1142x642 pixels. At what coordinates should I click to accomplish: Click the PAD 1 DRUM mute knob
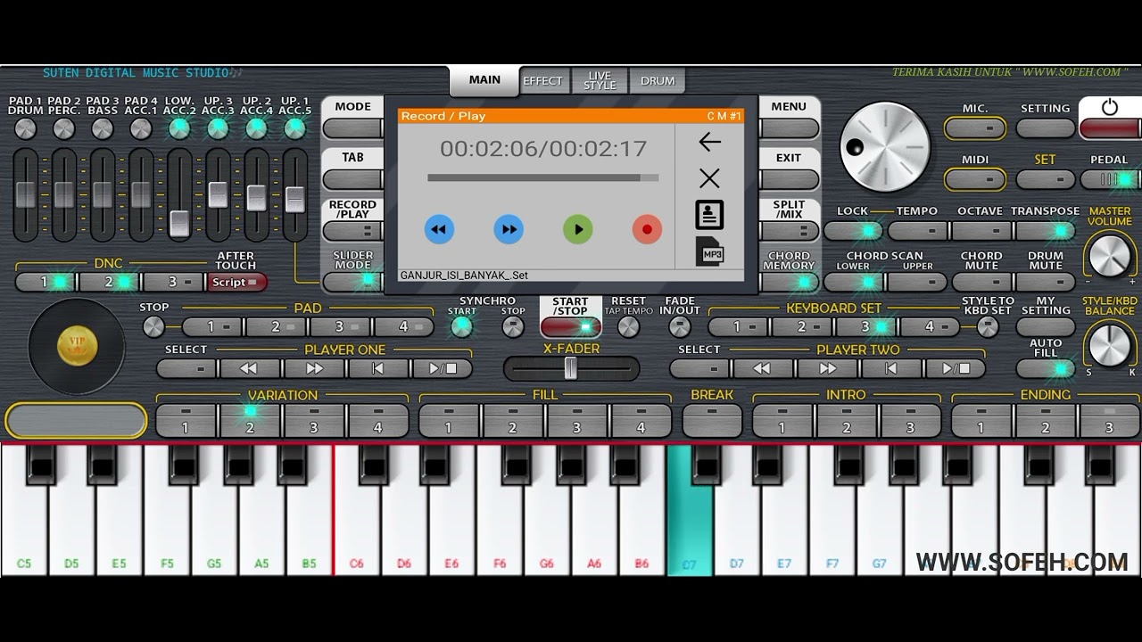(25, 128)
